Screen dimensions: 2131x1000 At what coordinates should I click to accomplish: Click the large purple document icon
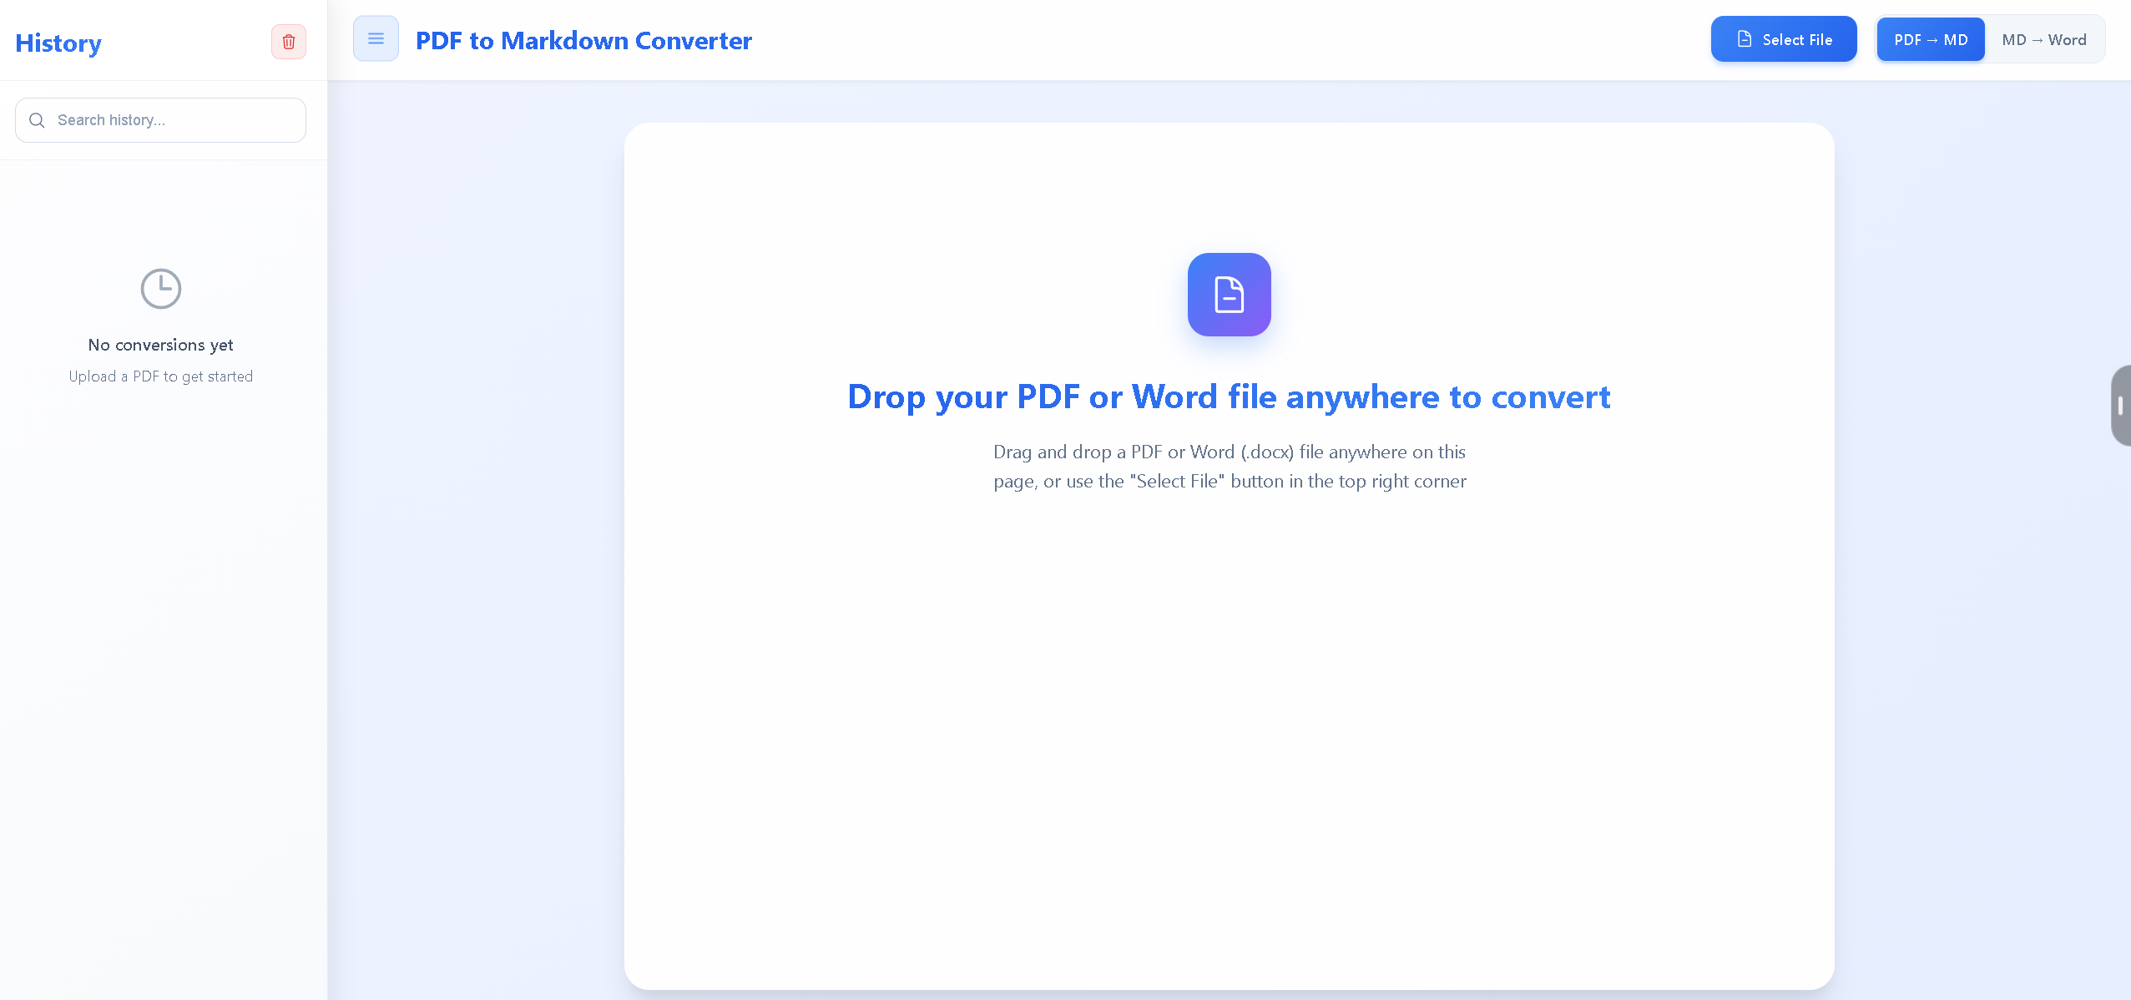click(1229, 295)
